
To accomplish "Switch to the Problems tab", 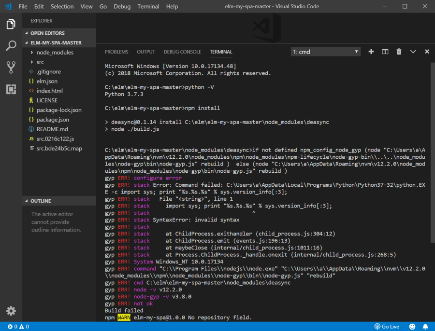I will 116,52.
